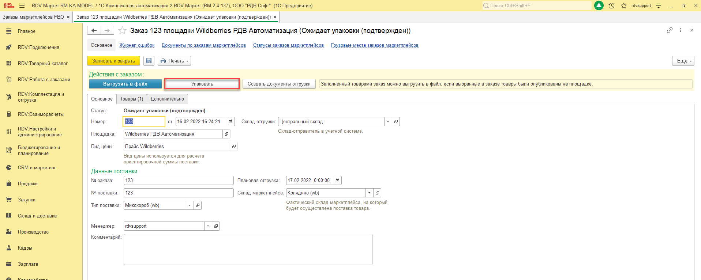Image resolution: width=701 pixels, height=280 pixels.
Task: Focus the search field Поиск Ctrl+Shift+F
Action: (537, 5)
